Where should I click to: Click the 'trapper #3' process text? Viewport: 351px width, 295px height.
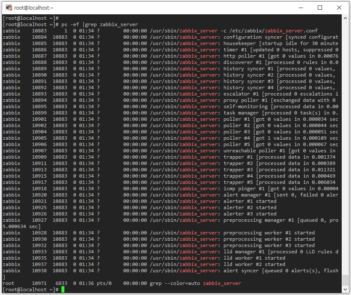tap(238, 170)
